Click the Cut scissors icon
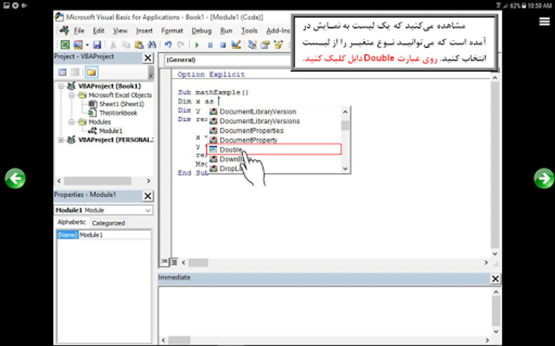 pyautogui.click(x=113, y=45)
